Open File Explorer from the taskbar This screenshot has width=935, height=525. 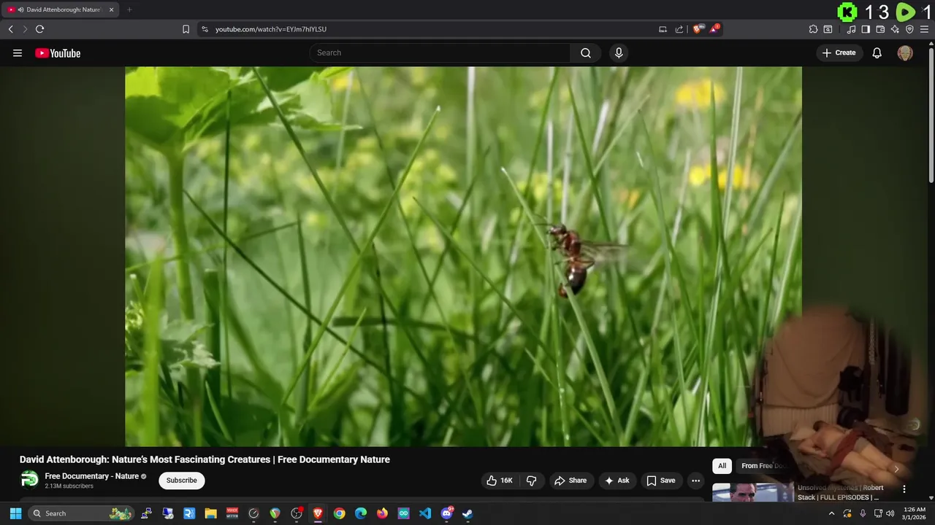coord(211,513)
